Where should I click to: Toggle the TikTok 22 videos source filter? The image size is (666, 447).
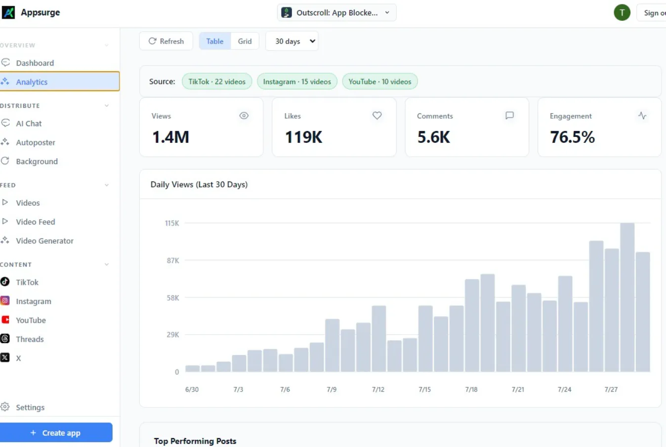pyautogui.click(x=217, y=82)
